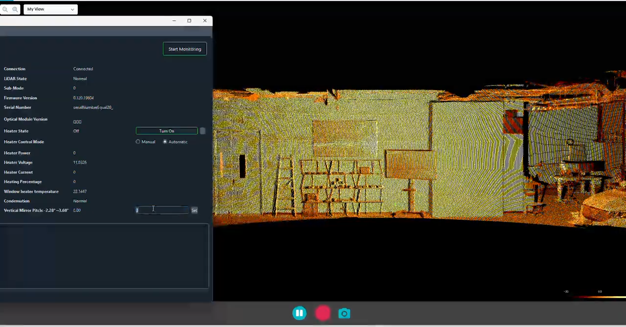Click the Firmware Version value 0.120.19604
The height and width of the screenshot is (327, 626).
click(x=83, y=98)
